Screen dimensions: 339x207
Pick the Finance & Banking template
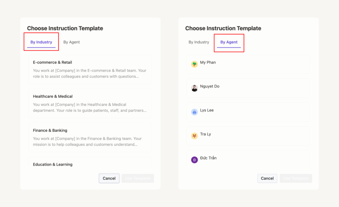pyautogui.click(x=90, y=137)
